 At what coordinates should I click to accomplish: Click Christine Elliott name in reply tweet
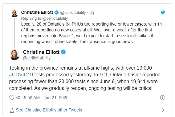coord(37,12)
